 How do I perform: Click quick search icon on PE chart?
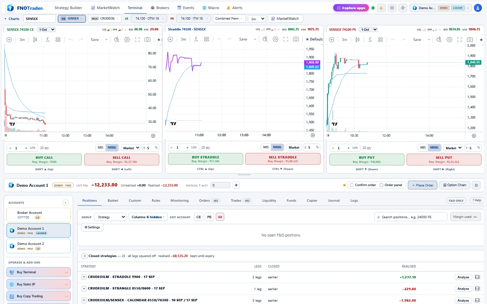439,40
